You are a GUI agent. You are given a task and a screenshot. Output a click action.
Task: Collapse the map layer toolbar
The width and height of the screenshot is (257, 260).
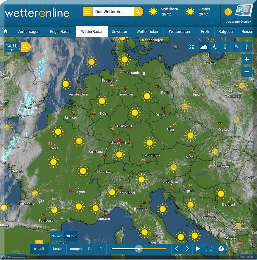(192, 47)
